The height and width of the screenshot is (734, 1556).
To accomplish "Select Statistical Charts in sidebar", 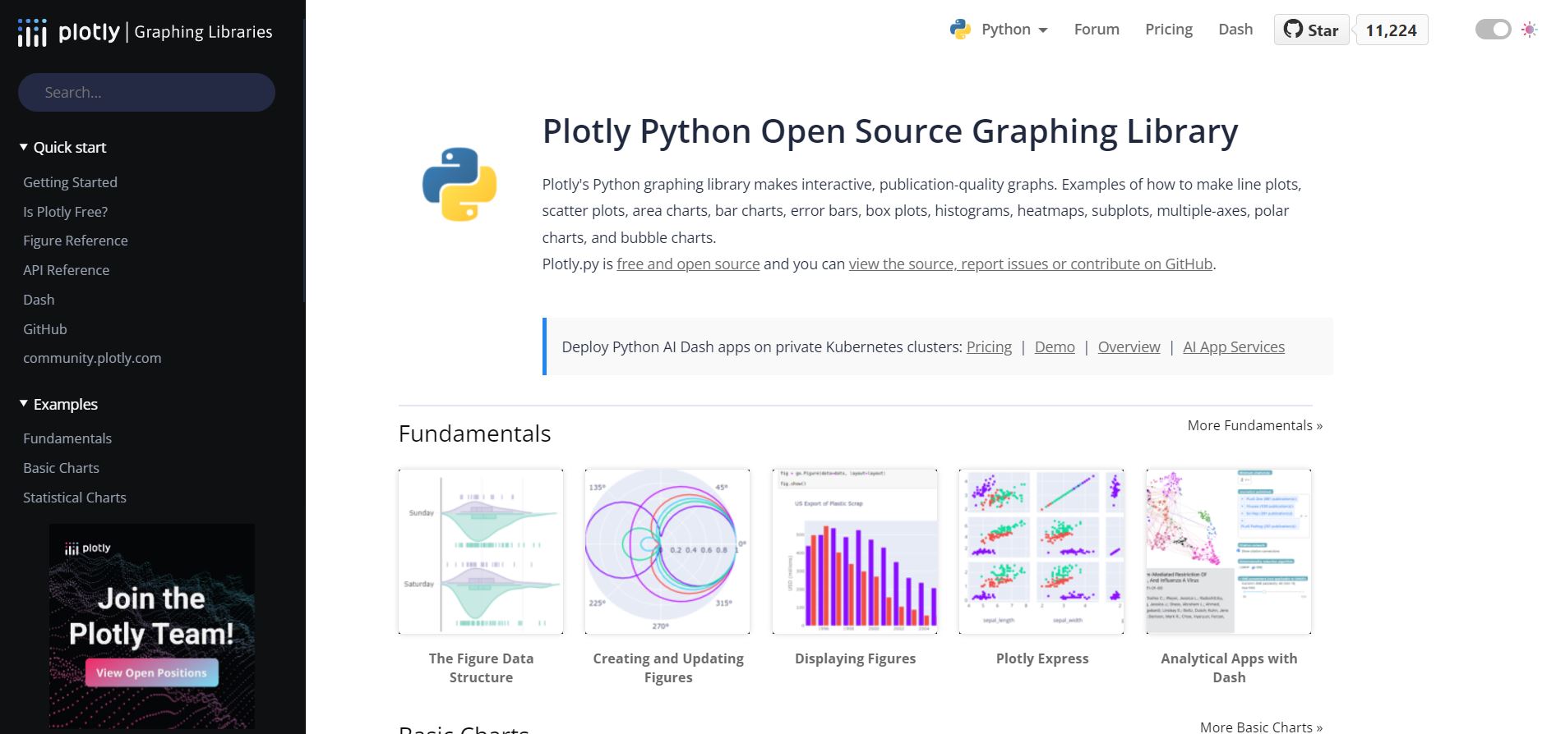I will tap(75, 498).
